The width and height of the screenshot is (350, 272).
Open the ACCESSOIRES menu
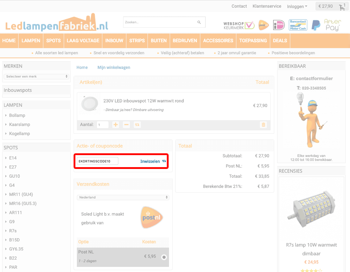click(x=218, y=41)
